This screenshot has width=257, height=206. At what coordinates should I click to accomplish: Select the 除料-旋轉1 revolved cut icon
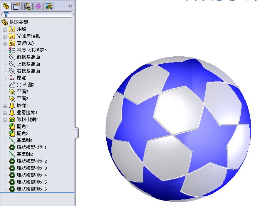click(12, 120)
